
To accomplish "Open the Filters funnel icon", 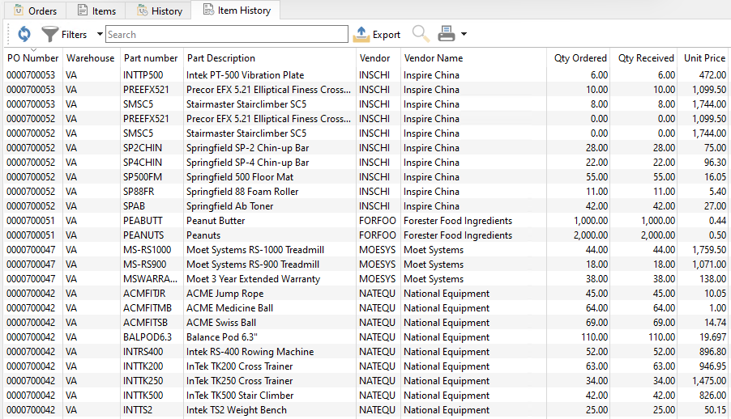I will click(x=49, y=34).
